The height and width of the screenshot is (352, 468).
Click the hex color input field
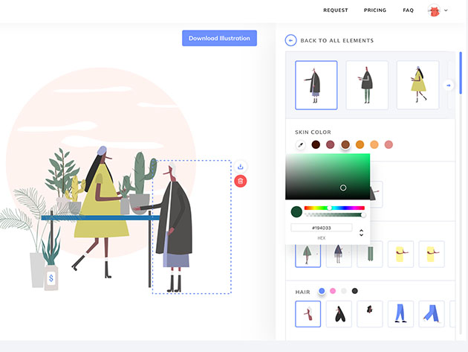(x=321, y=228)
